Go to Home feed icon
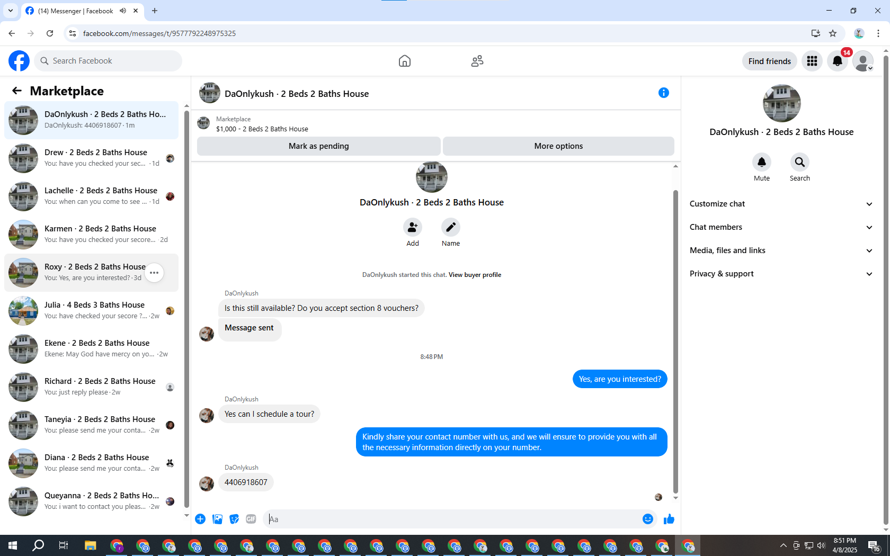890x556 pixels. (405, 61)
